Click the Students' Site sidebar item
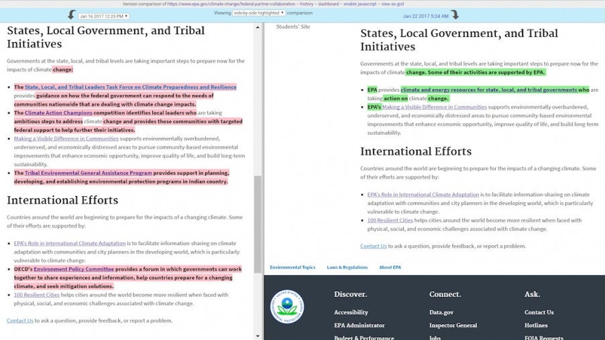This screenshot has height=340, width=605. 293,27
